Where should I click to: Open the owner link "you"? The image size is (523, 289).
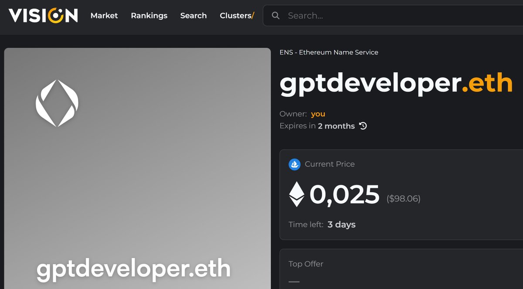[x=318, y=114]
